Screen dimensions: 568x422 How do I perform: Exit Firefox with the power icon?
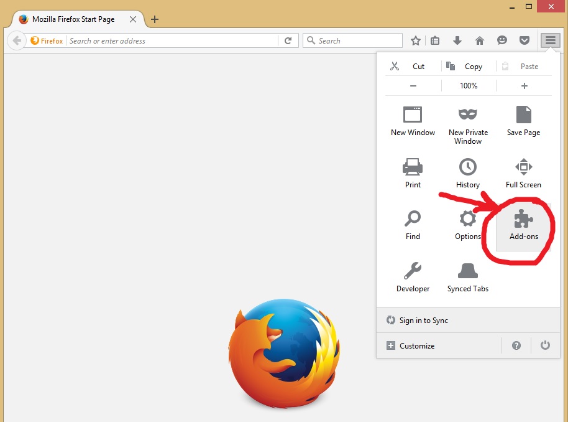(545, 345)
